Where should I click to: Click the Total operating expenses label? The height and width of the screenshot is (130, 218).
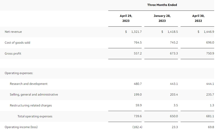point(35,116)
